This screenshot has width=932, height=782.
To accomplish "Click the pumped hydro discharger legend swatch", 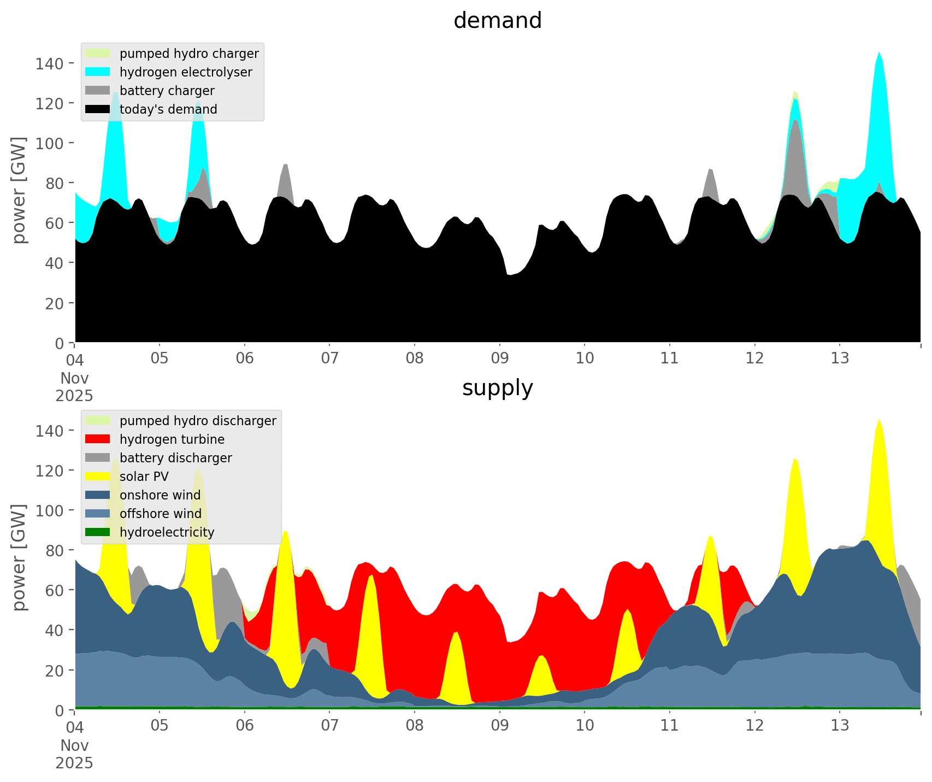I will click(98, 421).
